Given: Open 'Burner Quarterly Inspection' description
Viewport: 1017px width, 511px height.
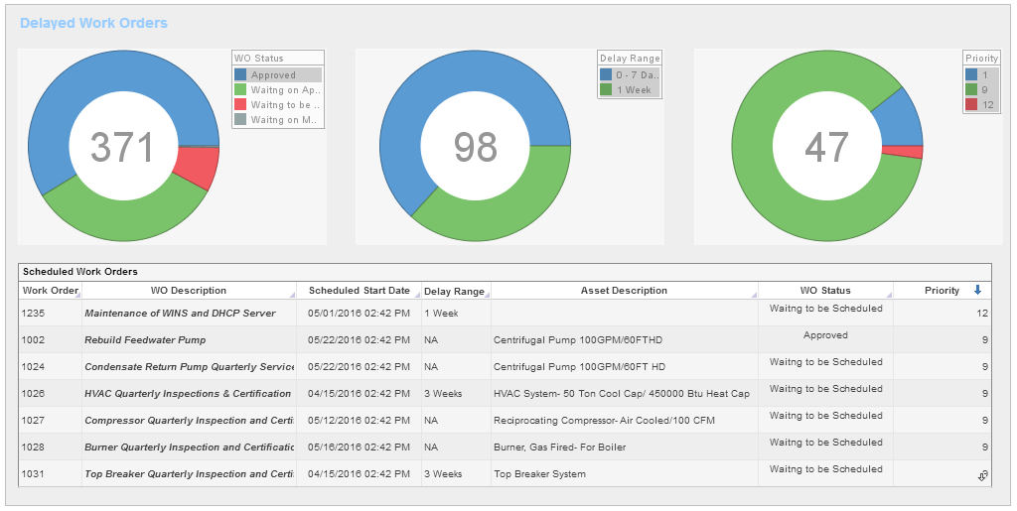Looking at the screenshot, I should tap(190, 447).
